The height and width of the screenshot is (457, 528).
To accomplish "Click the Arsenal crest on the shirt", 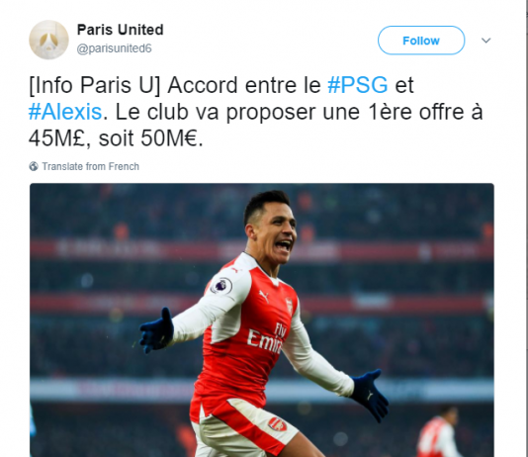I will point(289,306).
